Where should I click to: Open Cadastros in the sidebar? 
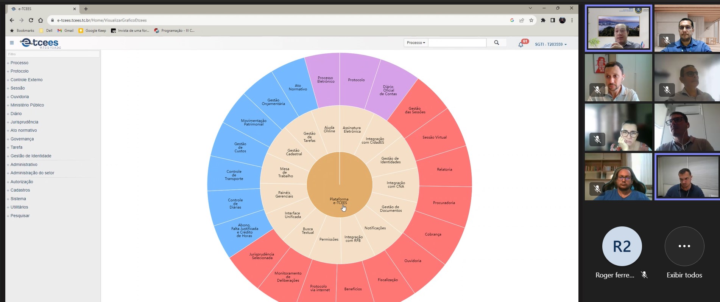pyautogui.click(x=20, y=190)
